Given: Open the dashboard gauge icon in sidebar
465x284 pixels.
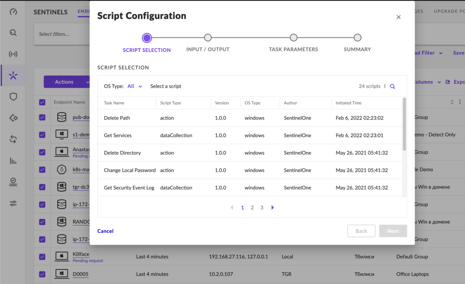Looking at the screenshot, I should pyautogui.click(x=13, y=12).
